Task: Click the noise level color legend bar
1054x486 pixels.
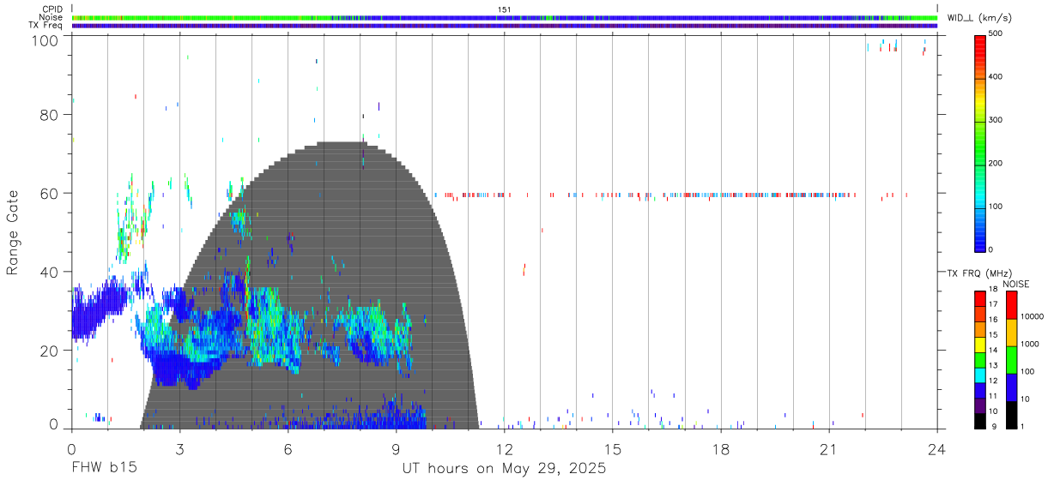Action: [x=1011, y=359]
